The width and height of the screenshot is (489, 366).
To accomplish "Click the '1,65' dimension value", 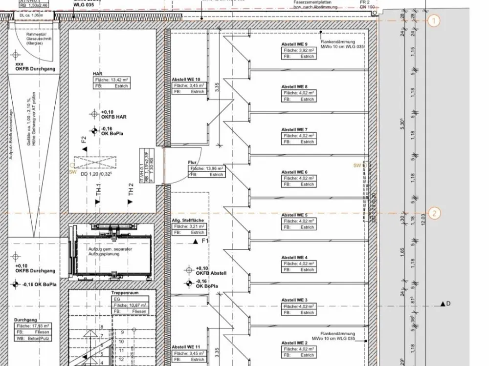I will 402,252.
